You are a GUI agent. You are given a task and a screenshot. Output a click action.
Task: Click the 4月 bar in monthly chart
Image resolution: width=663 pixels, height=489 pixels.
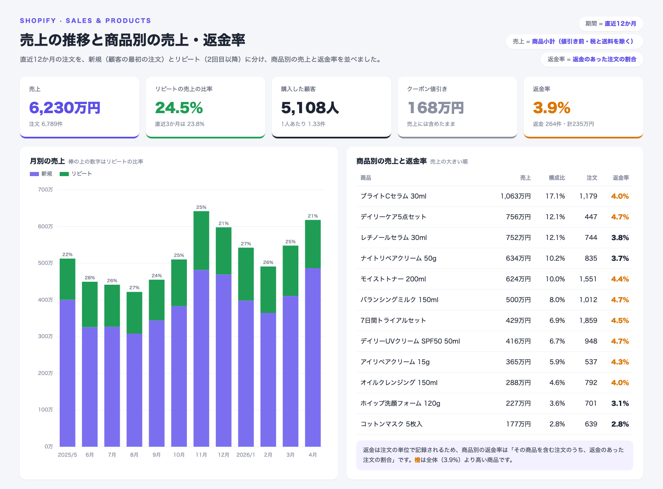click(x=313, y=333)
